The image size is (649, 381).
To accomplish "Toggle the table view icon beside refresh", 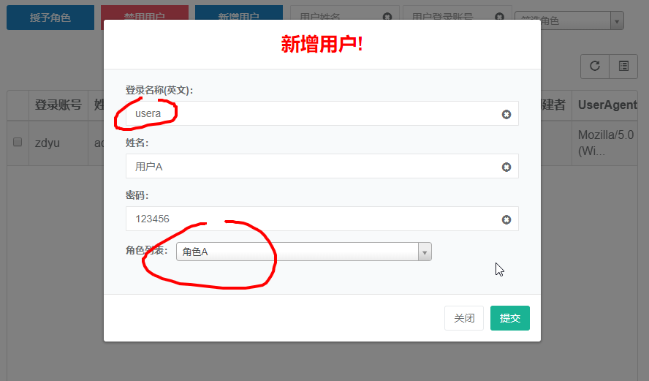I will click(x=623, y=66).
